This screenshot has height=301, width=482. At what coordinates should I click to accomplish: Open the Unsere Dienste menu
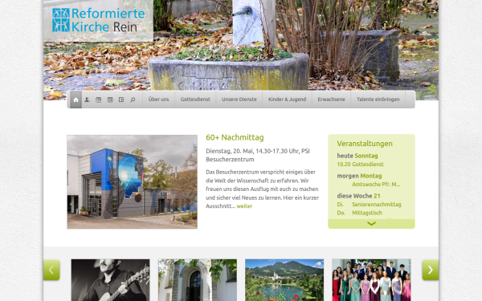(x=239, y=100)
